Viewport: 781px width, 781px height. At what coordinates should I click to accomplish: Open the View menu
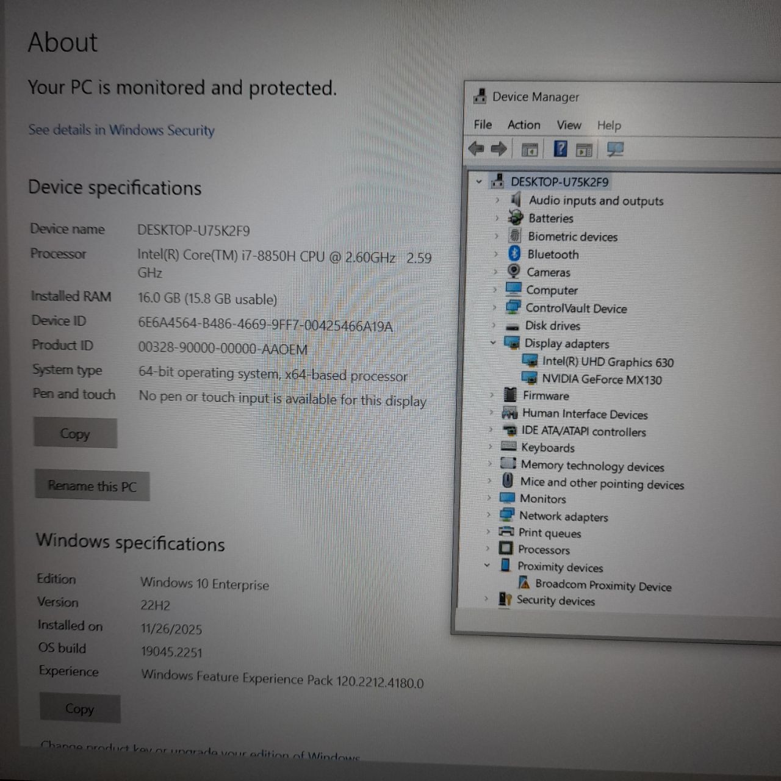(x=569, y=125)
